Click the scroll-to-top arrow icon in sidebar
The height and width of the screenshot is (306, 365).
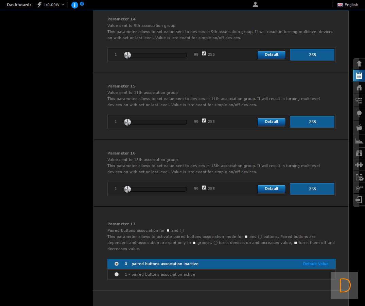pos(359,64)
